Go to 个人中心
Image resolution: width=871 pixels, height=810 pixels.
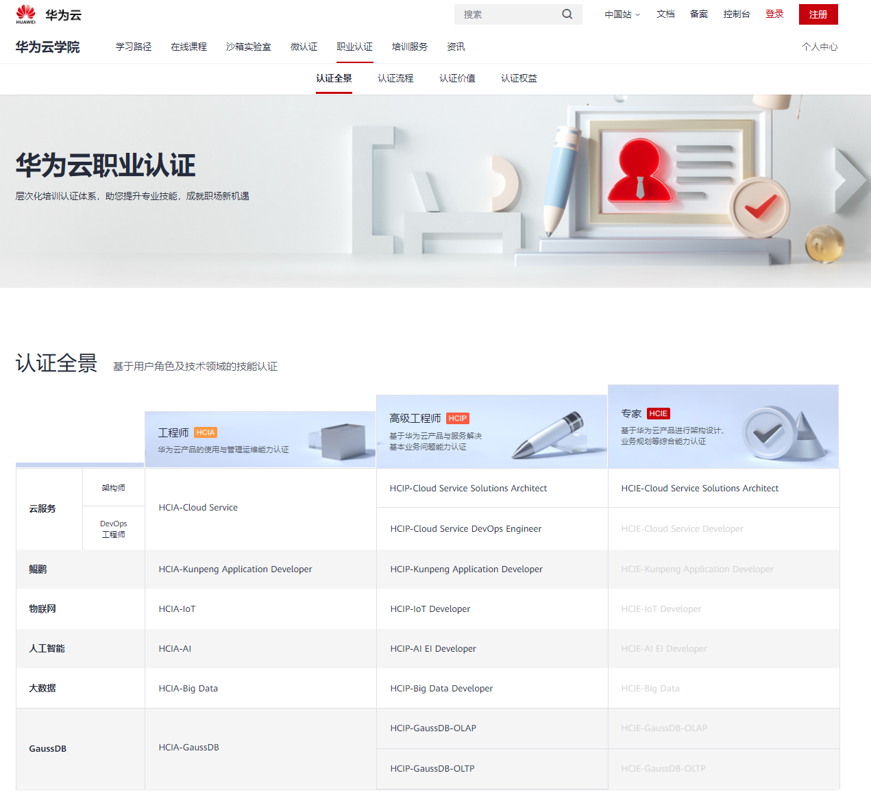point(820,47)
